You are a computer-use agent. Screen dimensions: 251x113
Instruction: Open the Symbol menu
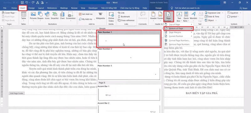[x=233, y=17]
